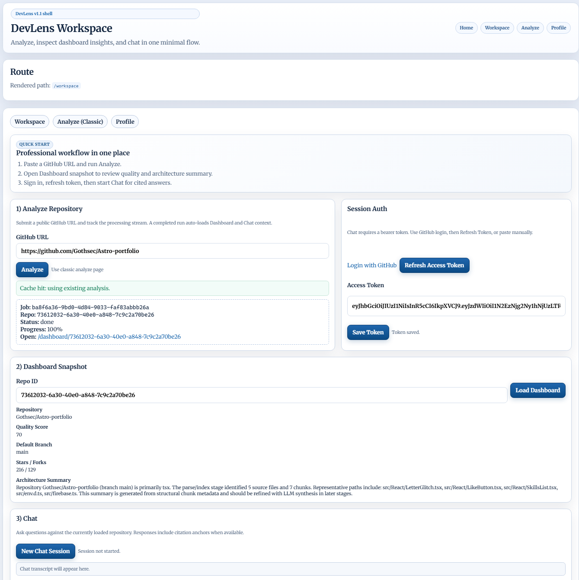Click the Progress: 100% line
Viewport: 579px width, 580px height.
(42, 329)
